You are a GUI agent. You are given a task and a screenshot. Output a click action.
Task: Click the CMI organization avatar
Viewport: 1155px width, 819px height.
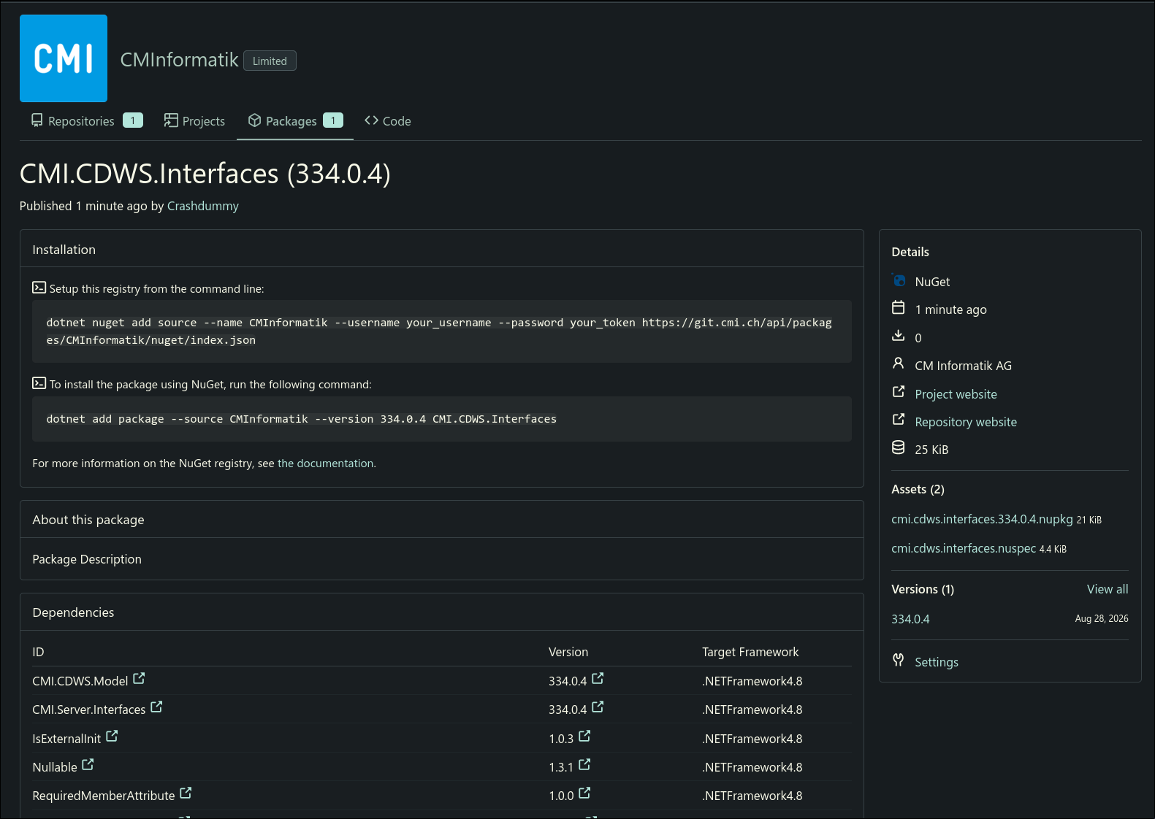(x=64, y=58)
